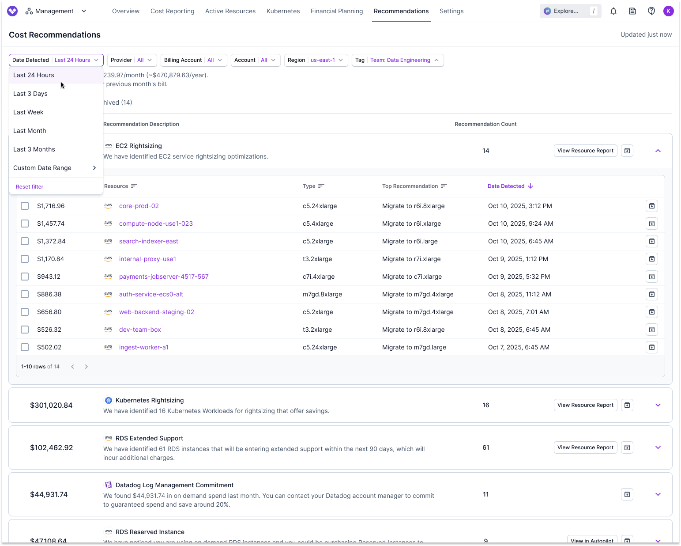Viewport: 681px width, 546px height.
Task: Go to next page of rows
Action: [x=87, y=366]
